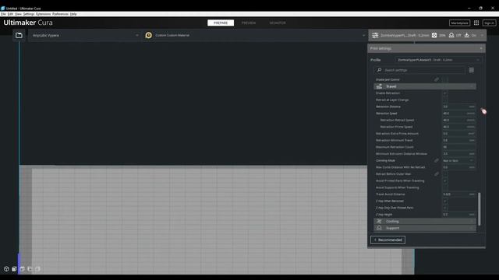Click link icon next to Retract Before Outer Wall
The width and height of the screenshot is (499, 280).
[437, 174]
